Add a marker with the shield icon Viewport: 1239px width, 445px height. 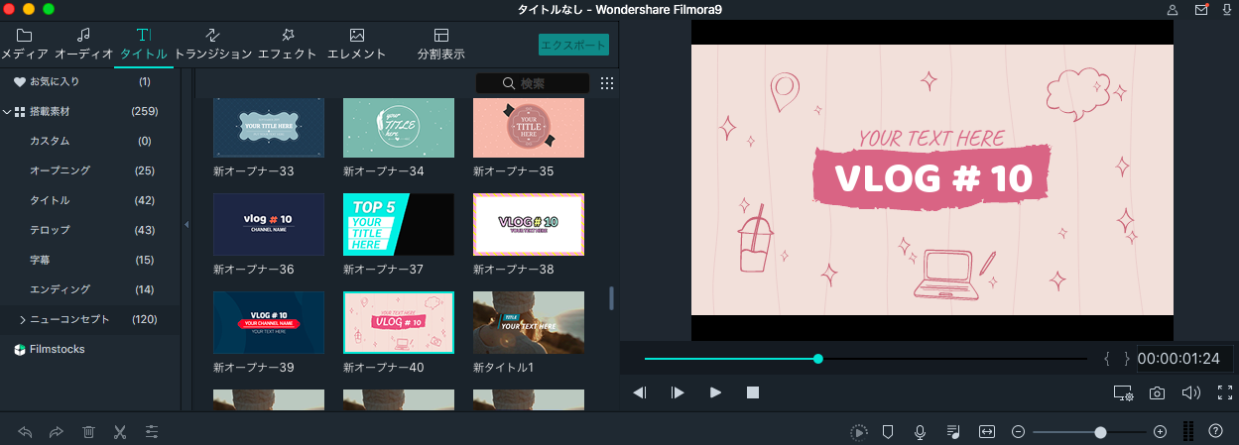click(888, 432)
